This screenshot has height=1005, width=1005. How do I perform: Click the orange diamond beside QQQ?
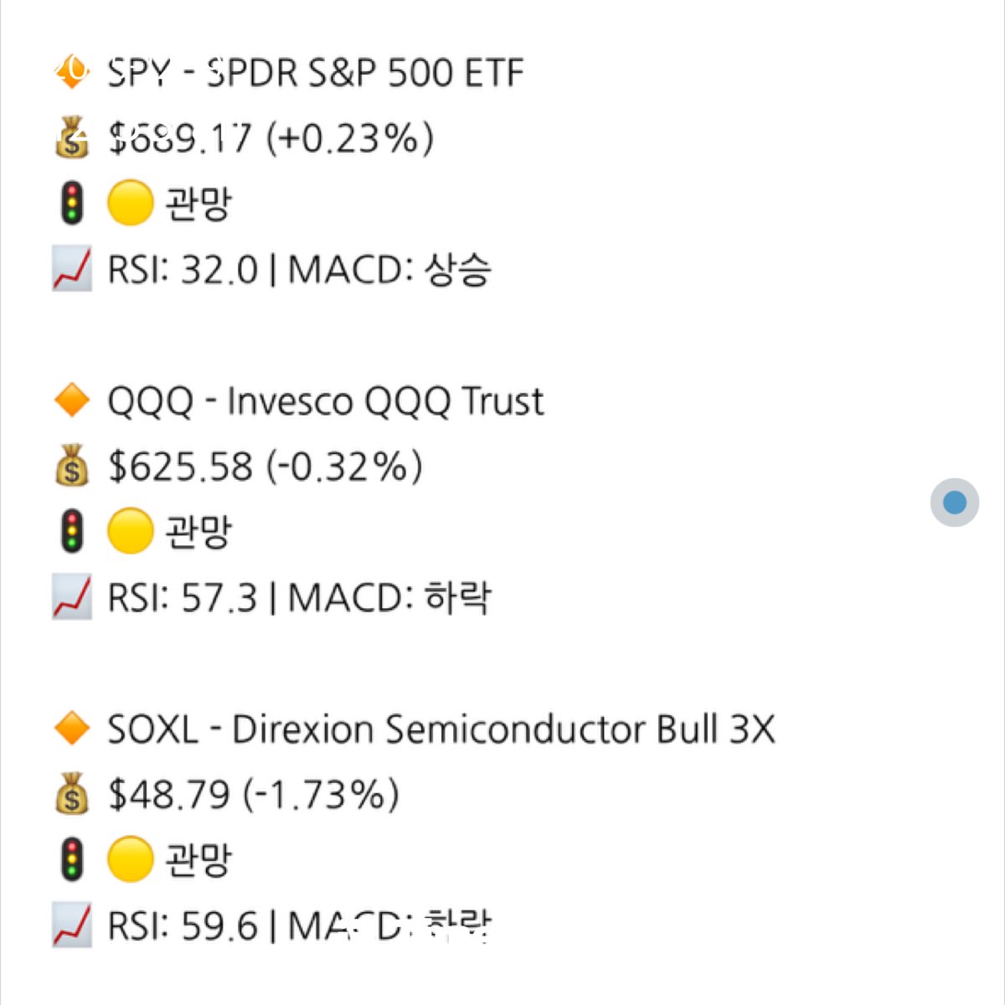[72, 400]
